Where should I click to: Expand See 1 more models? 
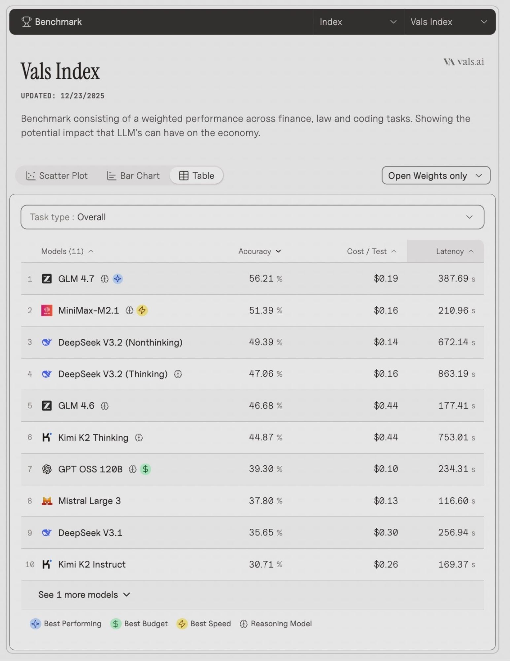coord(84,595)
